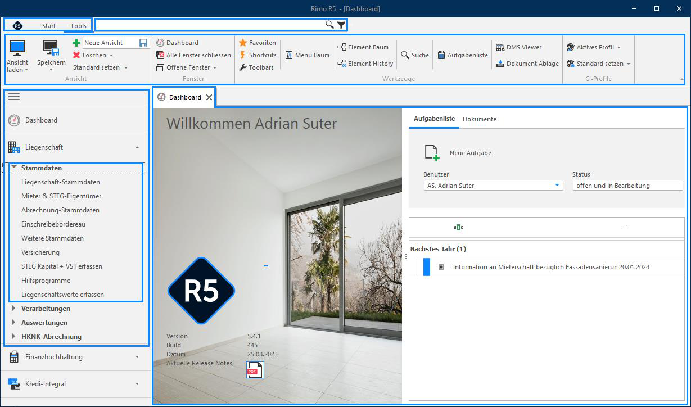Open Weitere Stammdaten
This screenshot has width=691, height=407.
52,238
